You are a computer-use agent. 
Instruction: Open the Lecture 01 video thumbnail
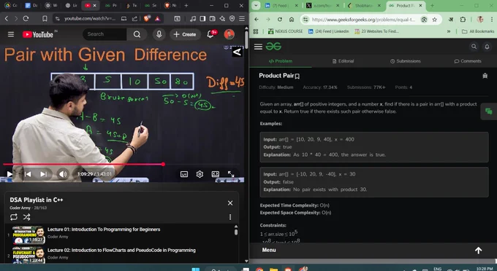coord(29,235)
